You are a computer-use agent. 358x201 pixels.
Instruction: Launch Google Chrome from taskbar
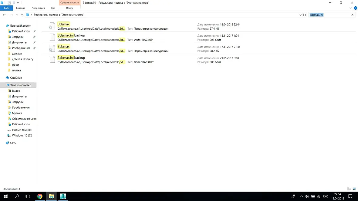tap(40, 196)
